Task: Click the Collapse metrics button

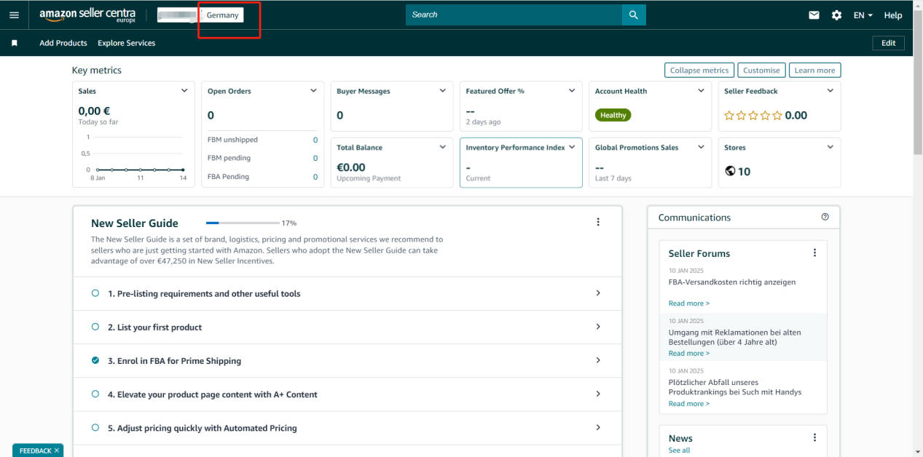Action: click(699, 71)
